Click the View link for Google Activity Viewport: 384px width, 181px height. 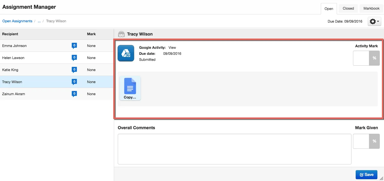[172, 48]
